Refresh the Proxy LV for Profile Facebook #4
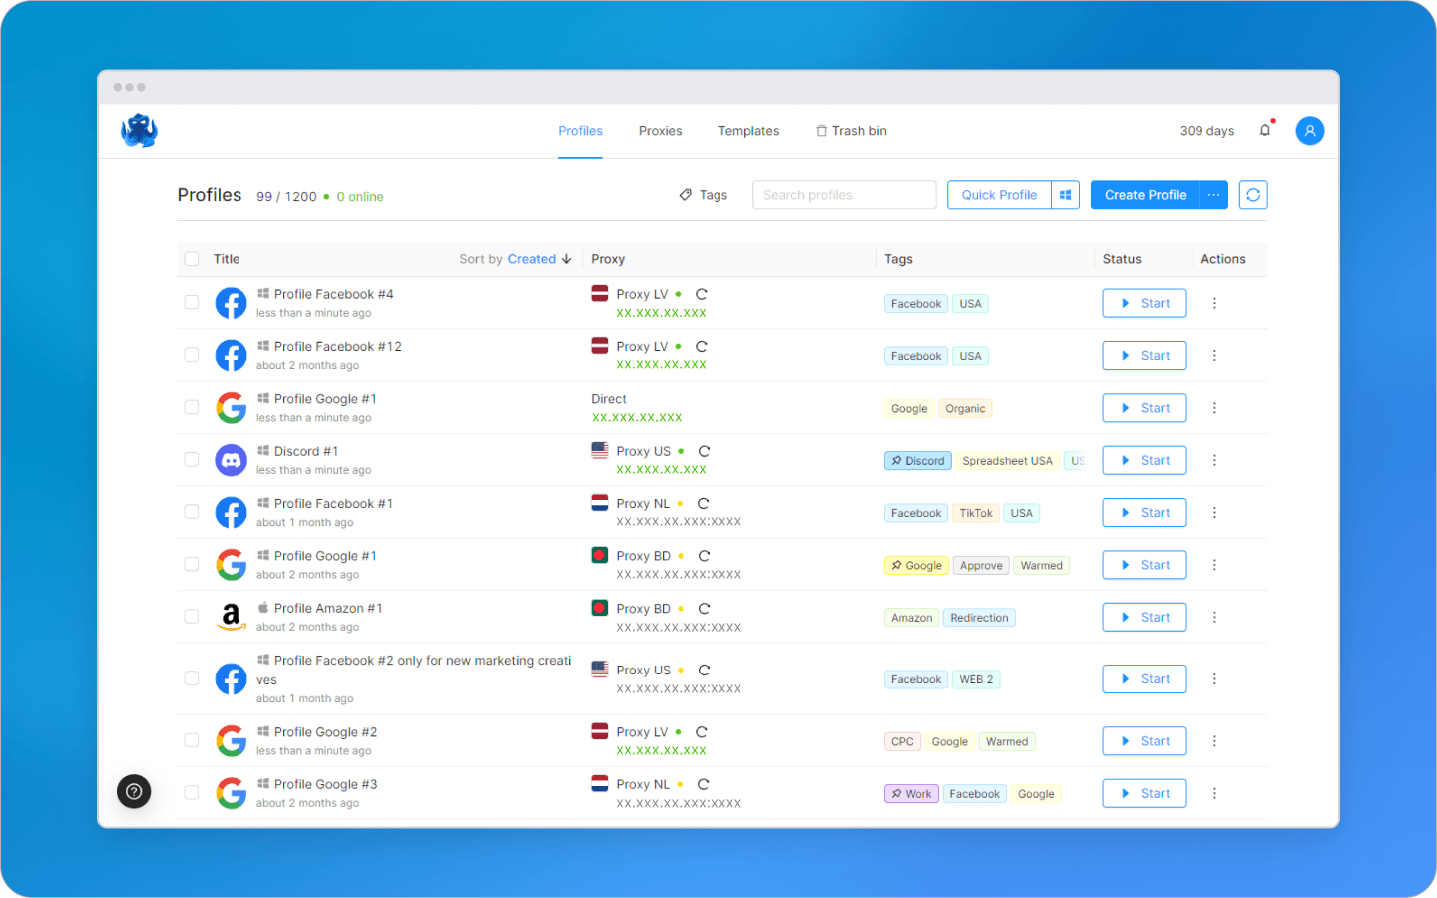Image resolution: width=1437 pixels, height=898 pixels. [x=702, y=295]
